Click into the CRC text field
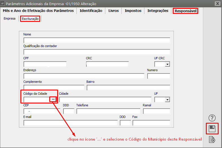 107,64
